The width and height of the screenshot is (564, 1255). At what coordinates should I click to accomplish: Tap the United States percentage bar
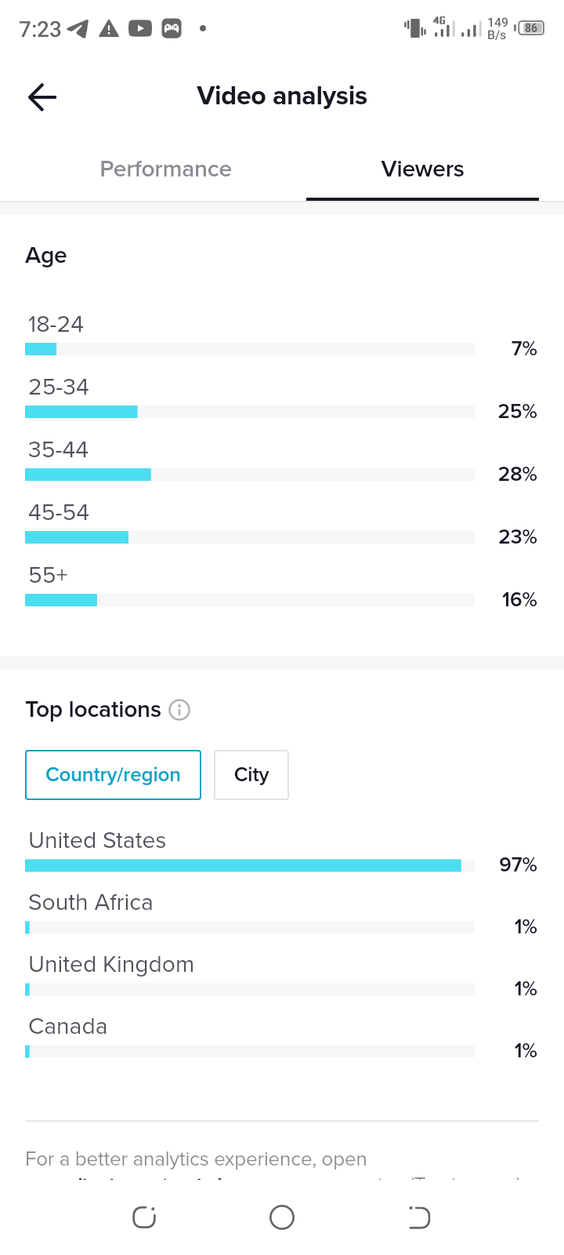pyautogui.click(x=250, y=865)
